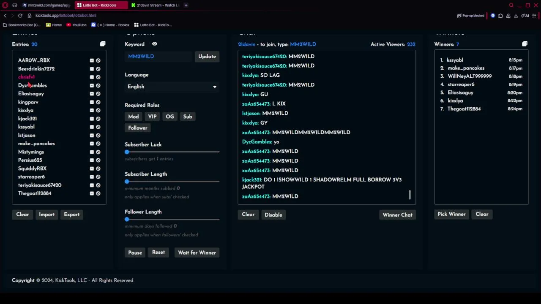Copy the Winners list with the copy icon
541x304 pixels.
click(x=525, y=44)
